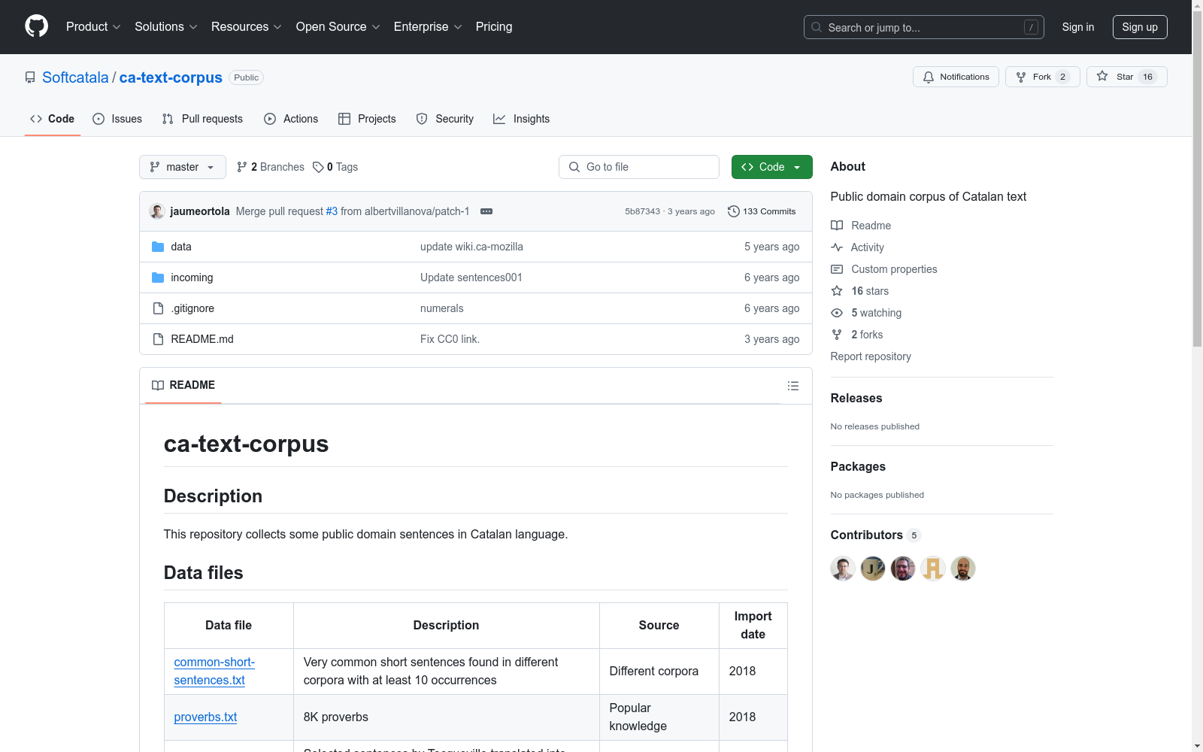Open the fourth contributor avatar
1203x752 pixels.
click(933, 569)
